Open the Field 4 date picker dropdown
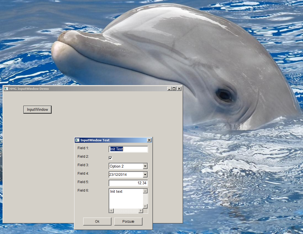 point(145,174)
